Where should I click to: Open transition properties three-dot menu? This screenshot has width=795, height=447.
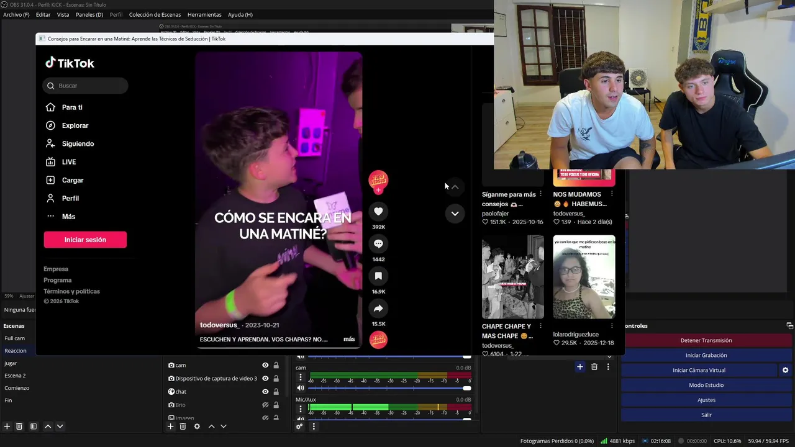[x=608, y=367]
